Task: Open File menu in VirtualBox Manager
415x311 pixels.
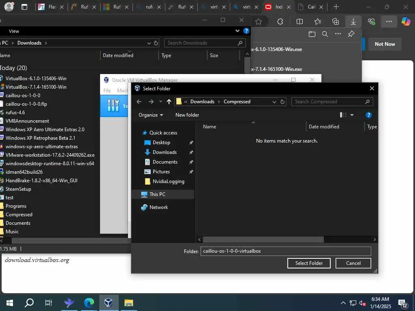Action: [x=107, y=90]
